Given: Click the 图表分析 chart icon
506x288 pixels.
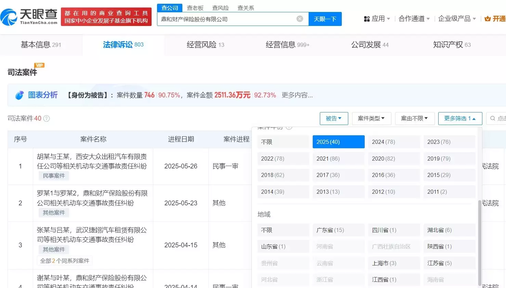Looking at the screenshot, I should [20, 95].
